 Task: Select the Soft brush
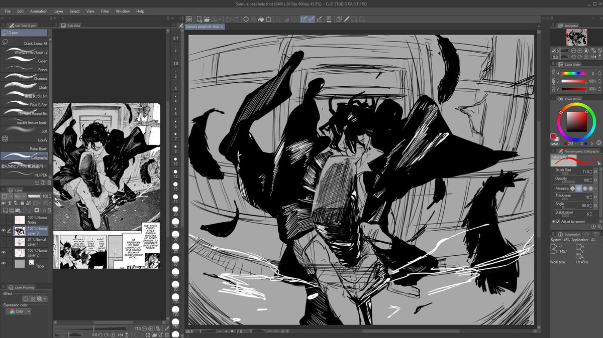(x=24, y=131)
